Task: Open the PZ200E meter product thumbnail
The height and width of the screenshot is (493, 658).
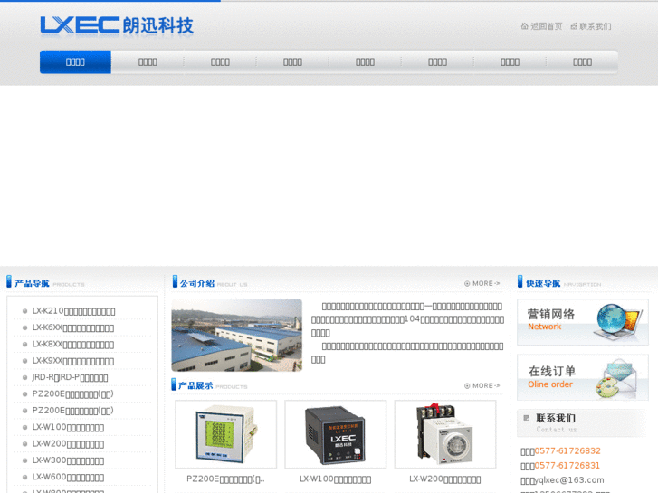Action: (226, 434)
